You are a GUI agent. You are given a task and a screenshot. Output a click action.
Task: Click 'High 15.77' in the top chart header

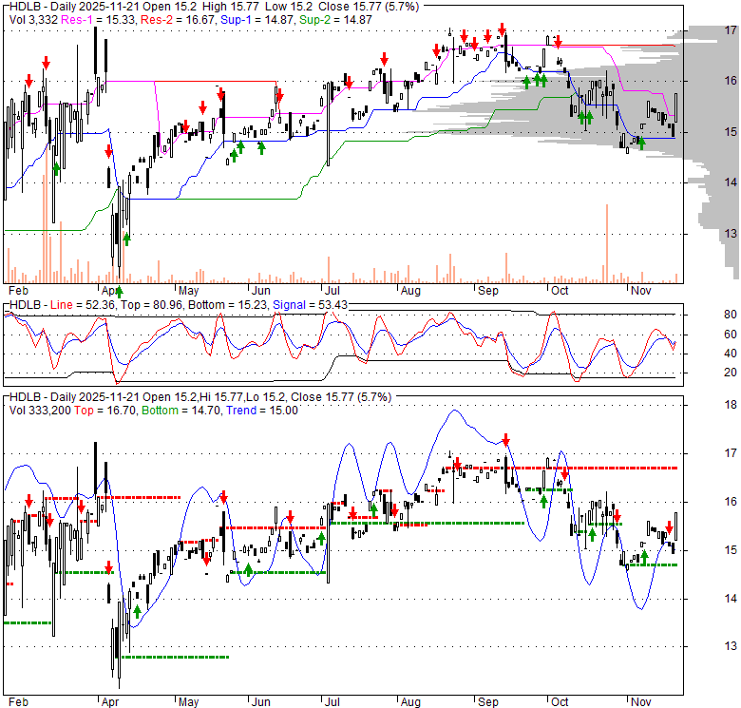click(230, 7)
